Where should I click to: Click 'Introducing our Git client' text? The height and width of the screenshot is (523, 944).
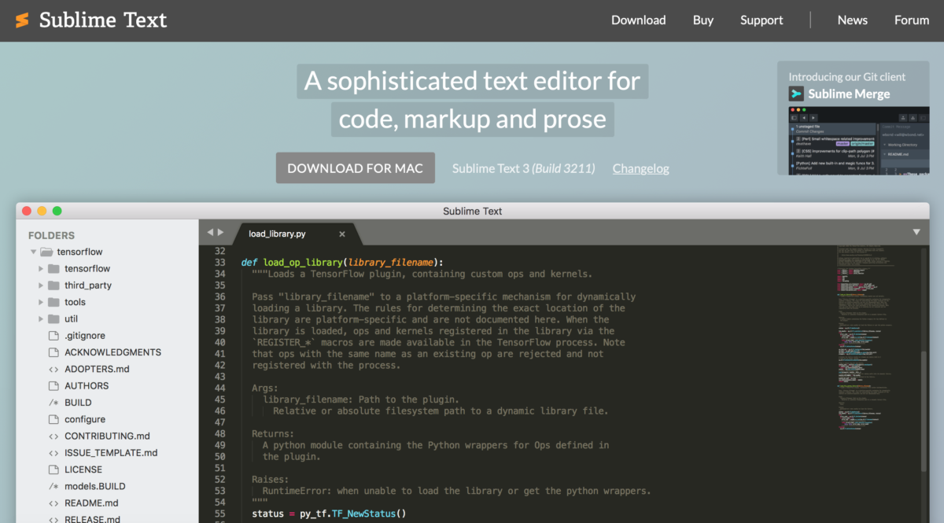[847, 77]
